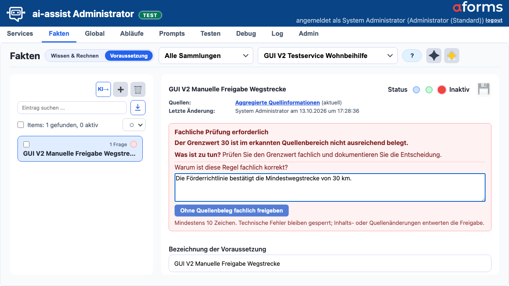509x286 pixels.
Task: Click the Eintrag suchen search field
Action: tap(72, 108)
